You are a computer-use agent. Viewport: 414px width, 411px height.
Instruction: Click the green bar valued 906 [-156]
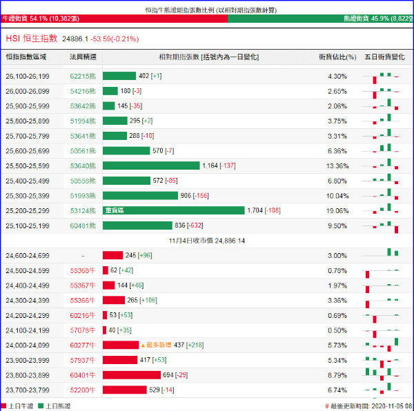click(x=141, y=195)
